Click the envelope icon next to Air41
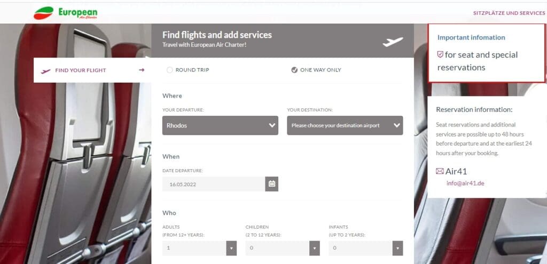 pyautogui.click(x=440, y=171)
